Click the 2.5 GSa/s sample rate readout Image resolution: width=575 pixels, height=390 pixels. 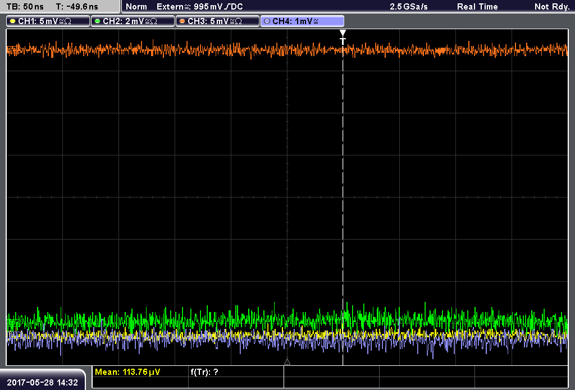pos(409,7)
